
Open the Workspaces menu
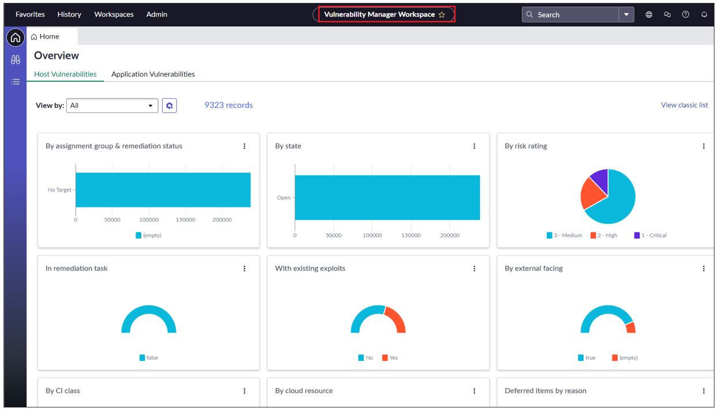point(114,14)
